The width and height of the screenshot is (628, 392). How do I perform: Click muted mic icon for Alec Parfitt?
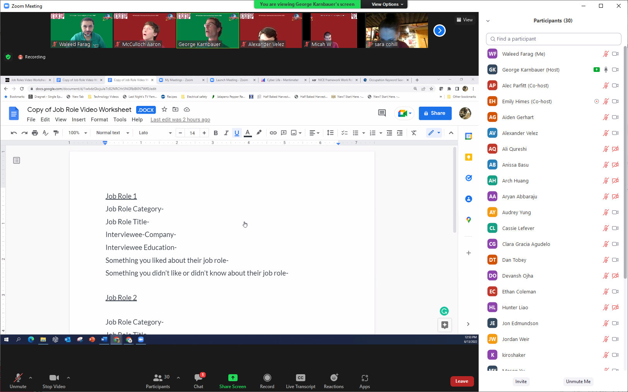click(606, 85)
